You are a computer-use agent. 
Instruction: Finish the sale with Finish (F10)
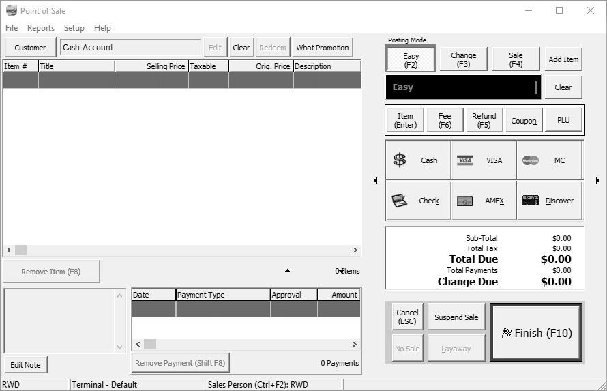click(x=536, y=332)
